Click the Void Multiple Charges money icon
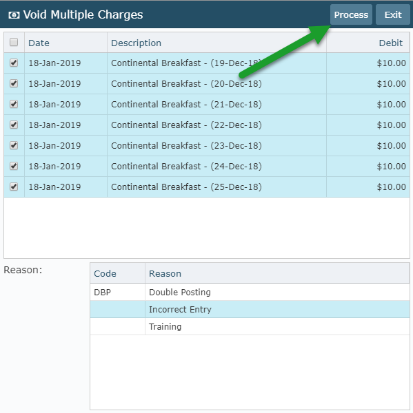The image size is (413, 413). coord(14,15)
